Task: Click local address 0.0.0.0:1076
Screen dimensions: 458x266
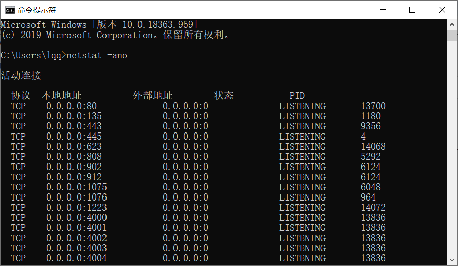Action: click(77, 197)
